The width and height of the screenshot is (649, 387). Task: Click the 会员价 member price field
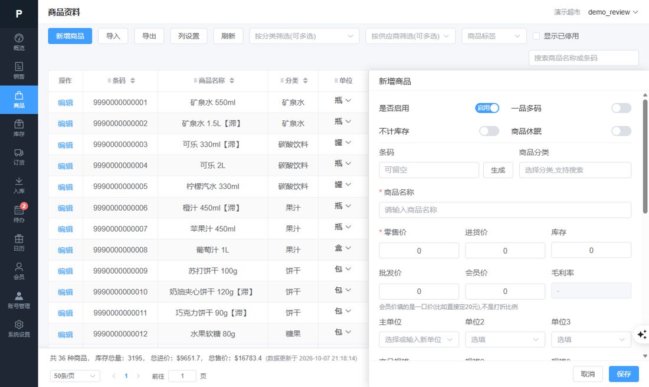click(505, 291)
